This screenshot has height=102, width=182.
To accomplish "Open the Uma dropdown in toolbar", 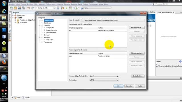I will pyautogui.click(x=98, y=8).
